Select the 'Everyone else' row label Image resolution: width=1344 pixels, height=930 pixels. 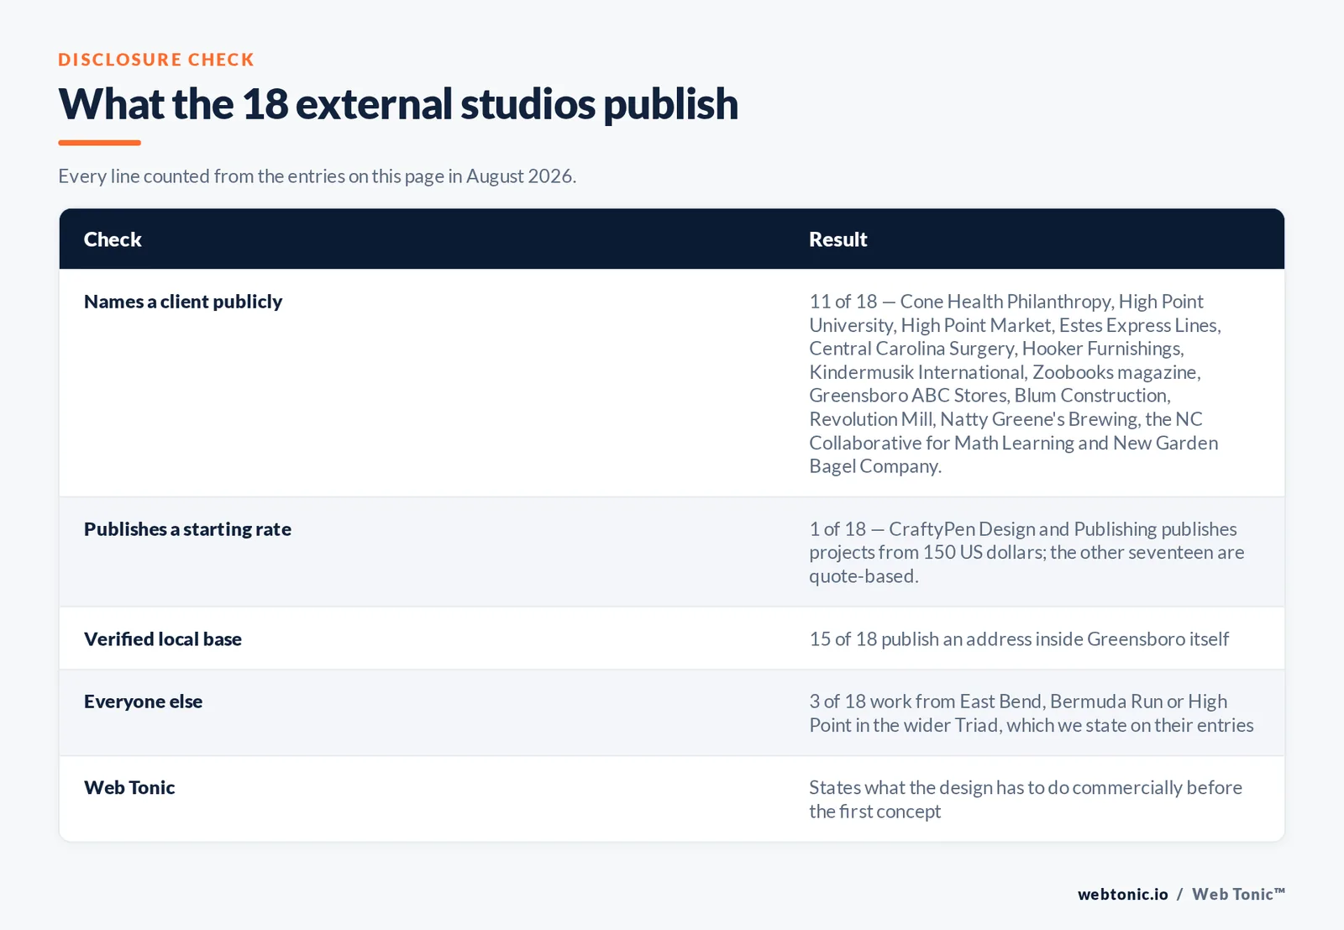point(143,701)
